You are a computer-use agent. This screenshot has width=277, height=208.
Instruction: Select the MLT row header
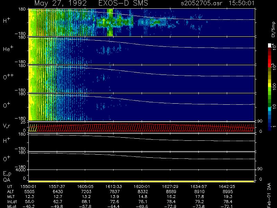(x=11, y=197)
